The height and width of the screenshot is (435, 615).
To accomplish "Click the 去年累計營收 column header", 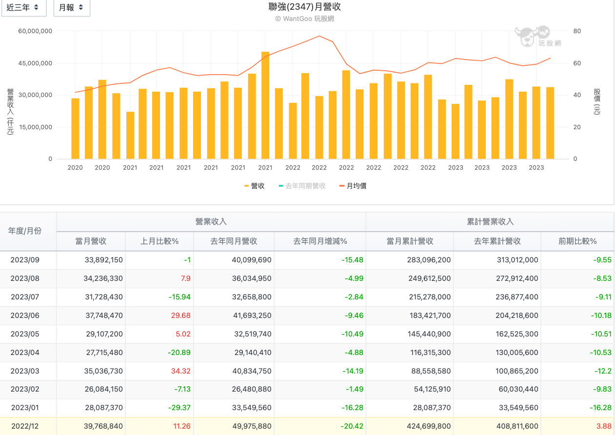I will tap(497, 241).
